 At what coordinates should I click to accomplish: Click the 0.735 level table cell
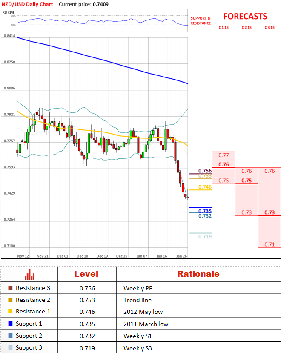tap(87, 324)
